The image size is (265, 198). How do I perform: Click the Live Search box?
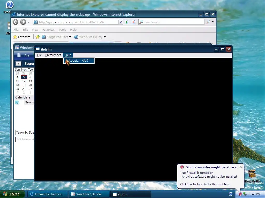[x=171, y=22]
